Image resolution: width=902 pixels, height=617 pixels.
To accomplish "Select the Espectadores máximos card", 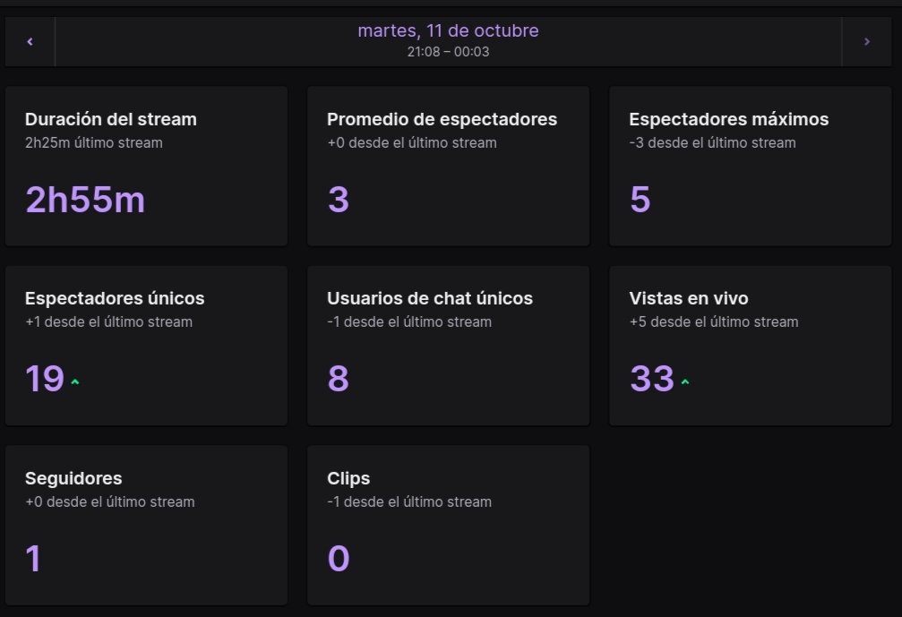I will 750,167.
